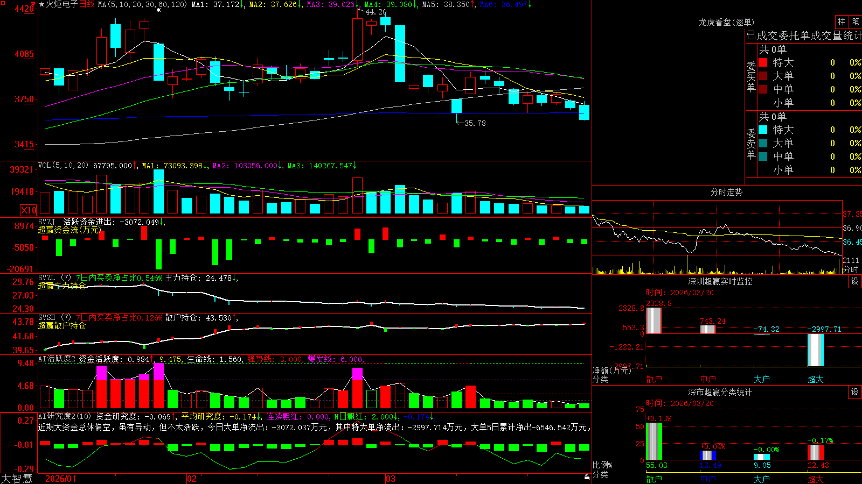The image size is (862, 484).
Task: Click the 委卖单 vertical label
Action: (751, 144)
